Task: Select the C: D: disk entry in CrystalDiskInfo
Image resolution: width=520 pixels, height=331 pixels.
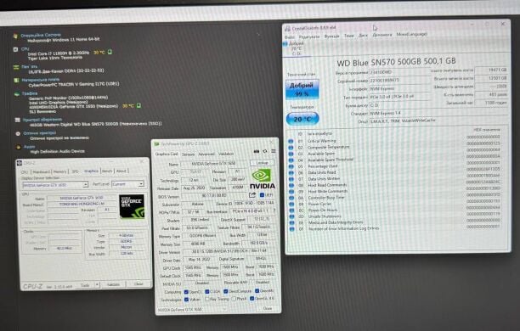Action: [x=297, y=48]
